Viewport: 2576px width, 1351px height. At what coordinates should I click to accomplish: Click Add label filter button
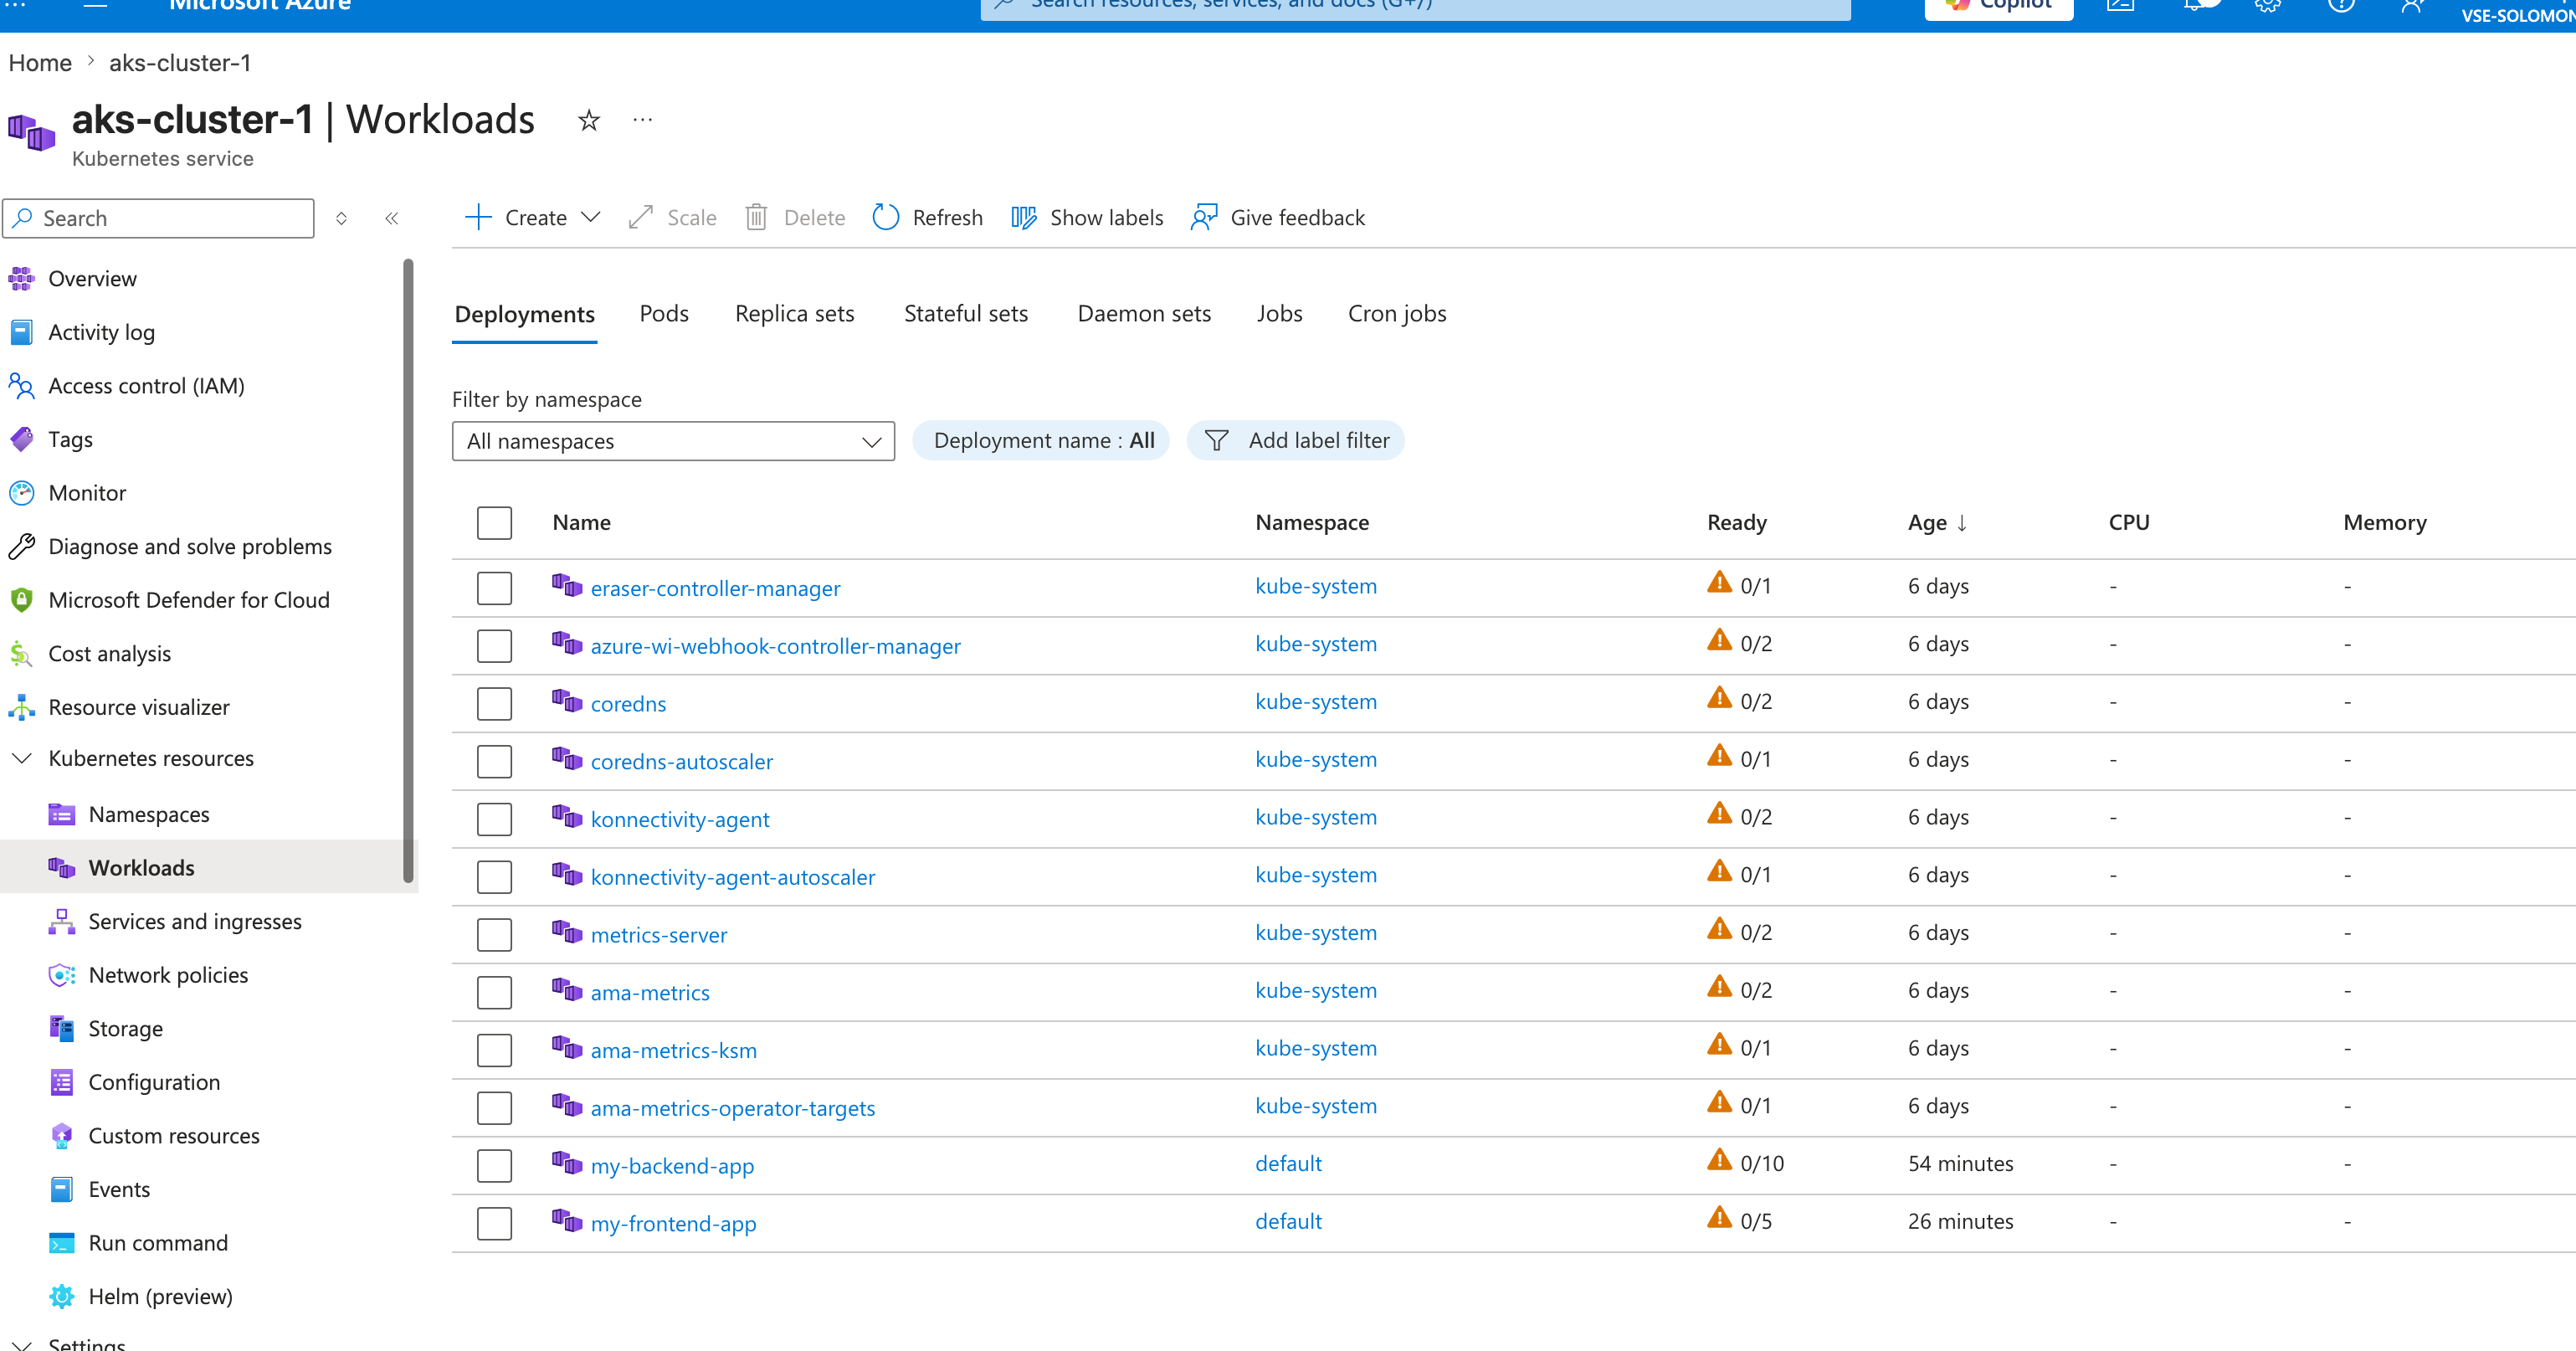(1296, 441)
